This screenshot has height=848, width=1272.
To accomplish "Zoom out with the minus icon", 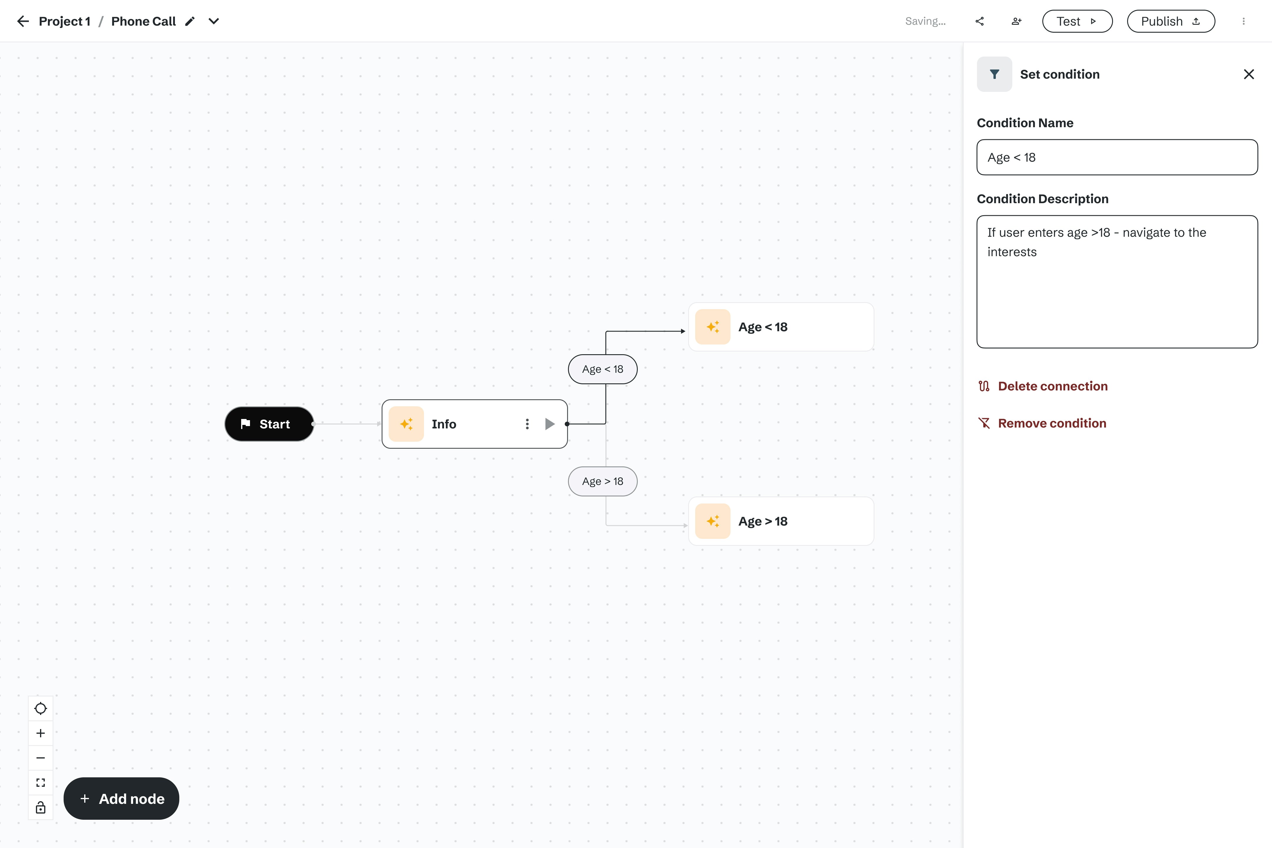I will (x=41, y=758).
